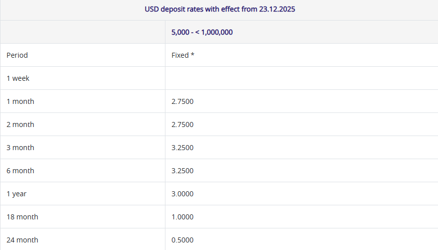Select the Period header cell

[x=17, y=55]
